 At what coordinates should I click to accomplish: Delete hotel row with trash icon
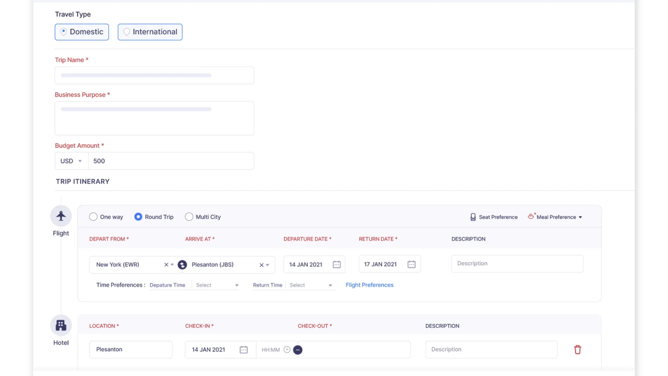point(578,350)
